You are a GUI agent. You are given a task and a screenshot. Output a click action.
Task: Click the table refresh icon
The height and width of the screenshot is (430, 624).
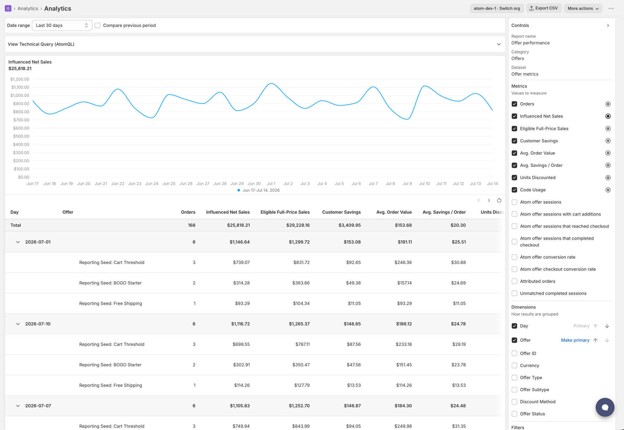coord(499,200)
